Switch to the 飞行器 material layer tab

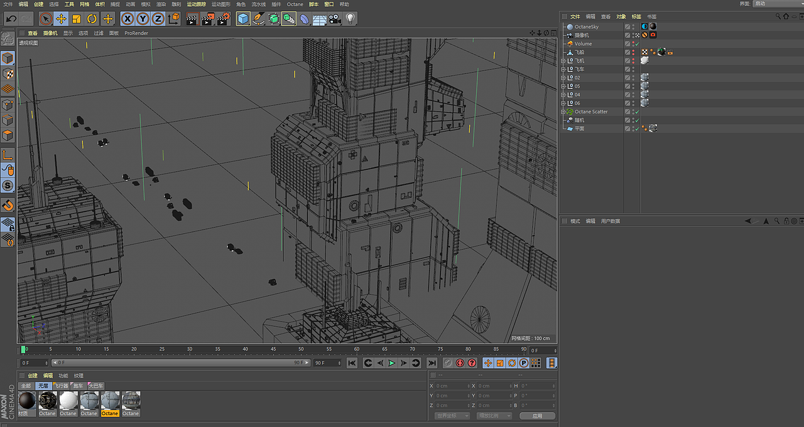(x=61, y=386)
